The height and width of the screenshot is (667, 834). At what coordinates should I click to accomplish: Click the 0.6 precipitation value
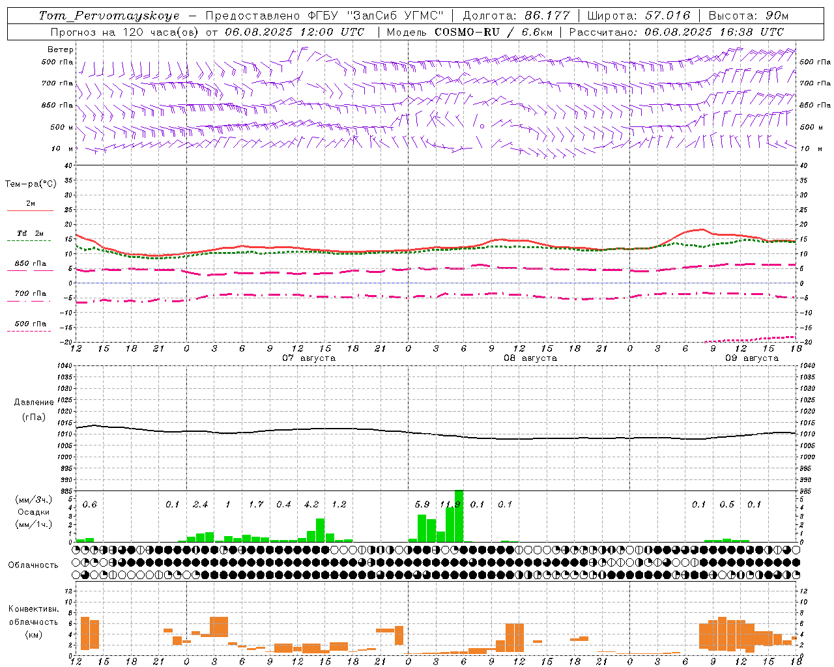pos(89,505)
